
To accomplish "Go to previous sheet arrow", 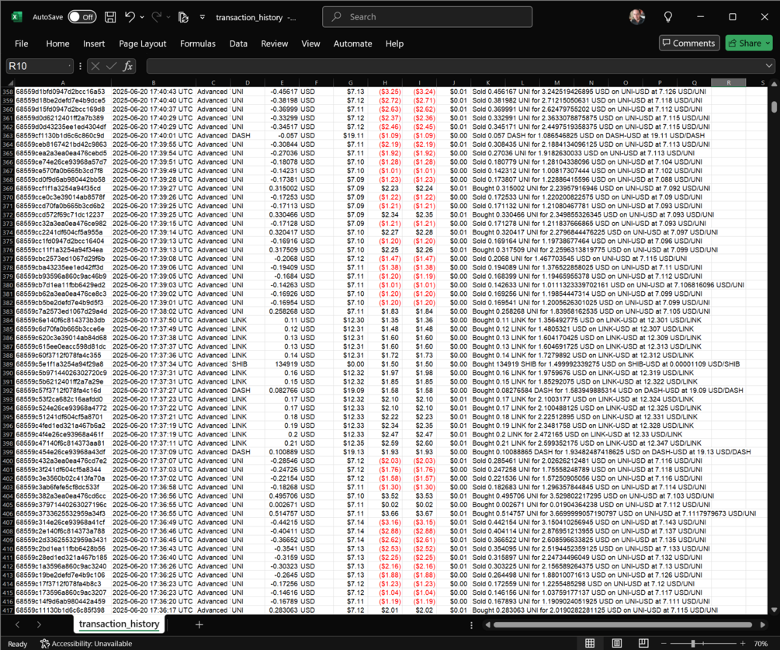I will click(17, 624).
